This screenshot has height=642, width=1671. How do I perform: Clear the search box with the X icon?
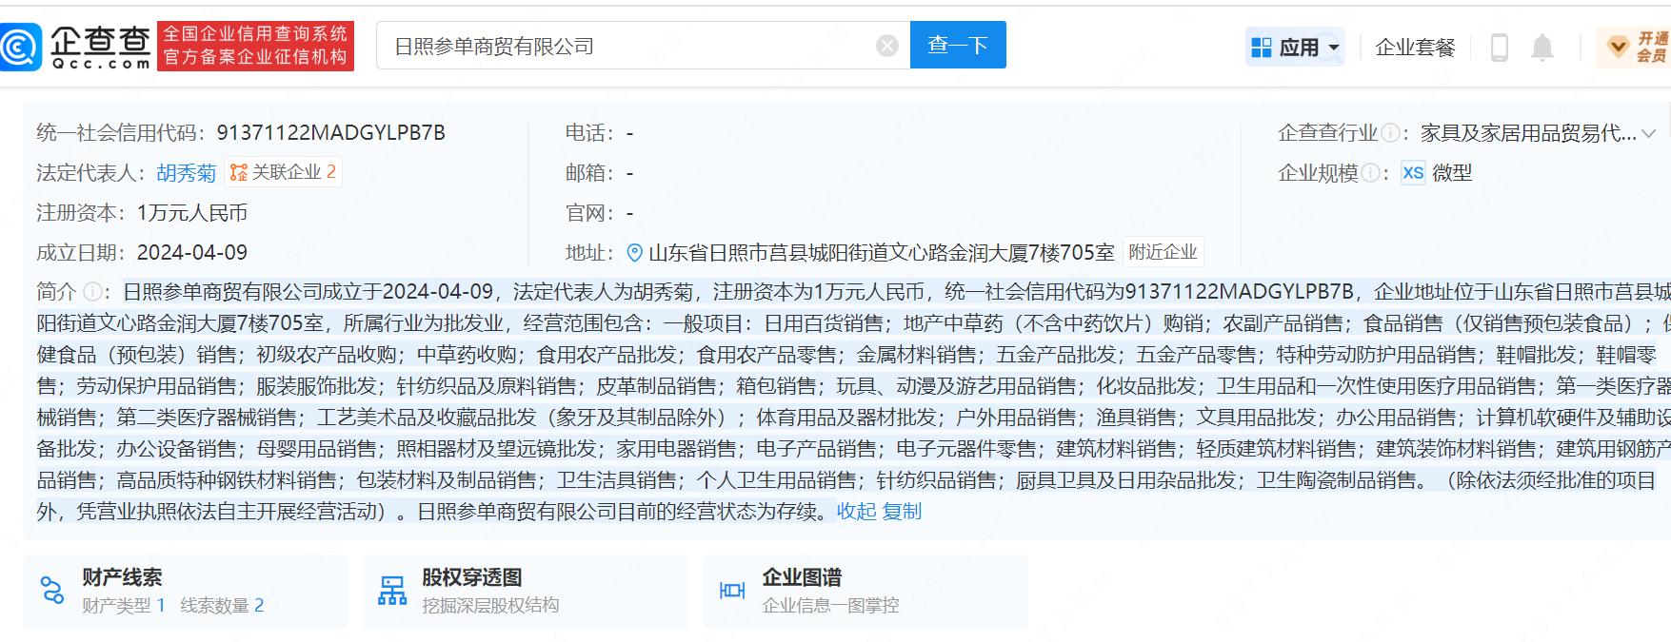coord(887,46)
